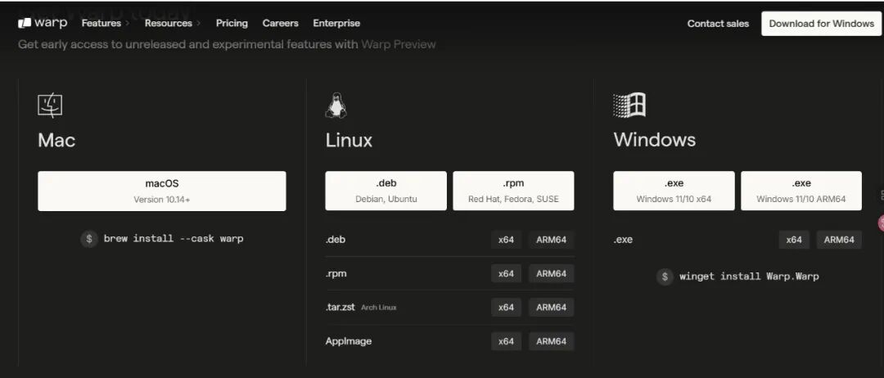The image size is (884, 378).
Task: Click the Arch Linux caption
Action: point(379,308)
